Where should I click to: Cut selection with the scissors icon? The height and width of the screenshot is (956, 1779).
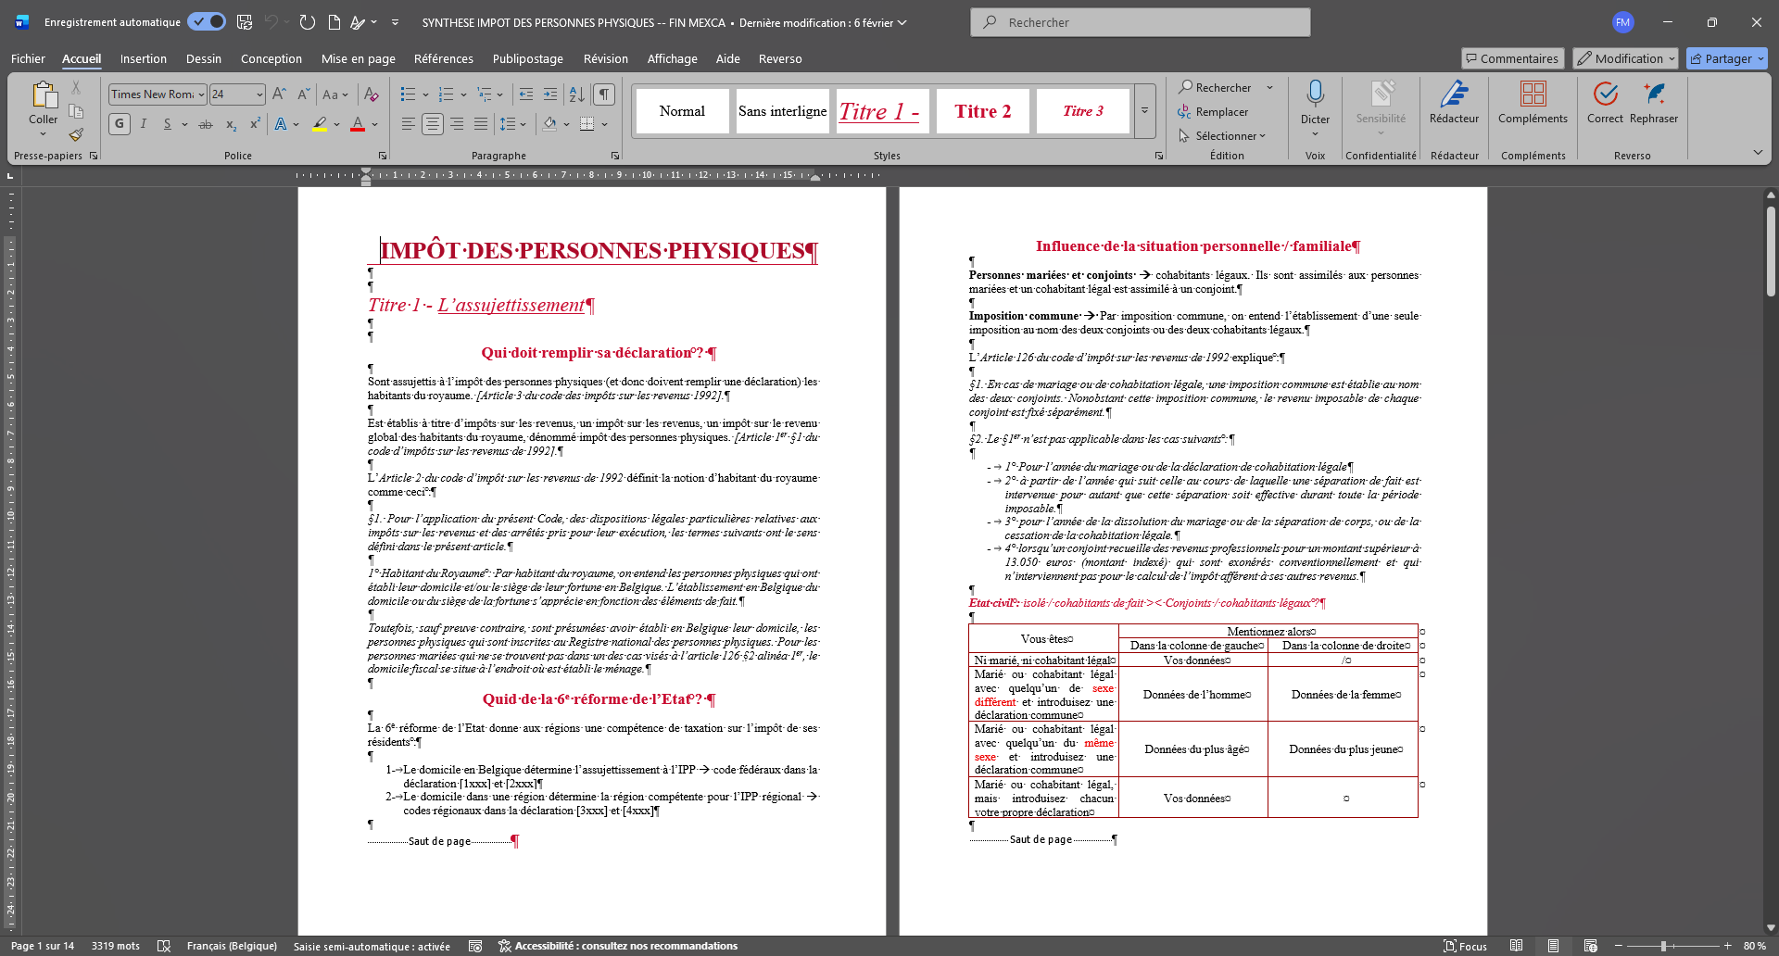click(x=76, y=87)
